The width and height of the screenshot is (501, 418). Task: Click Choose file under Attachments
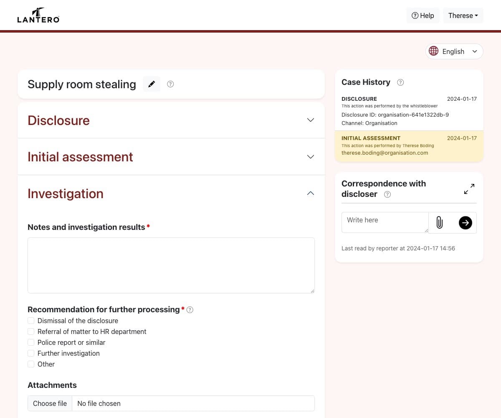pos(50,403)
